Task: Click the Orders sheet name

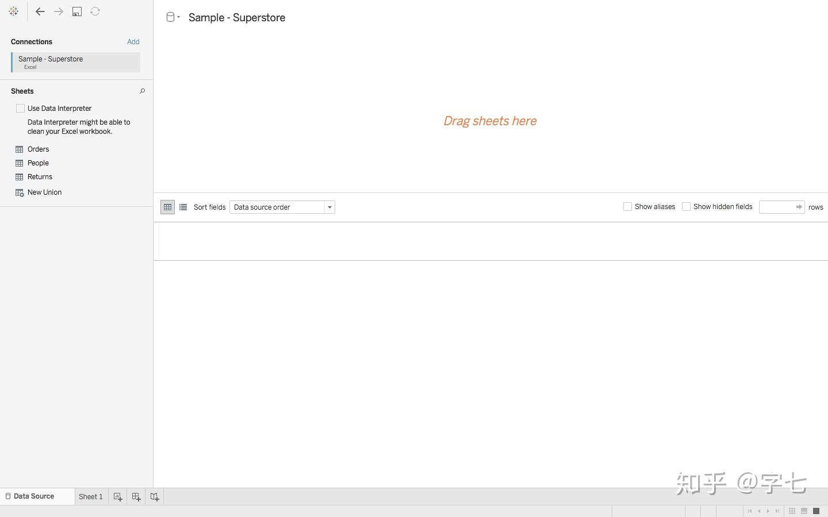Action: click(39, 149)
